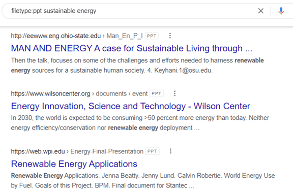Click the Man_En_P_I breadcrumb path
Screen dimensions: 293x195
click(x=125, y=36)
